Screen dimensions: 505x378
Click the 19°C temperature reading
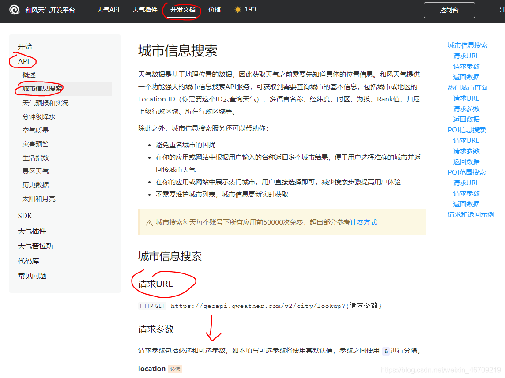(252, 9)
